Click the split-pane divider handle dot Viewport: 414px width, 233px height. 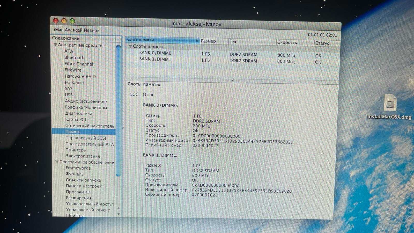point(232,81)
